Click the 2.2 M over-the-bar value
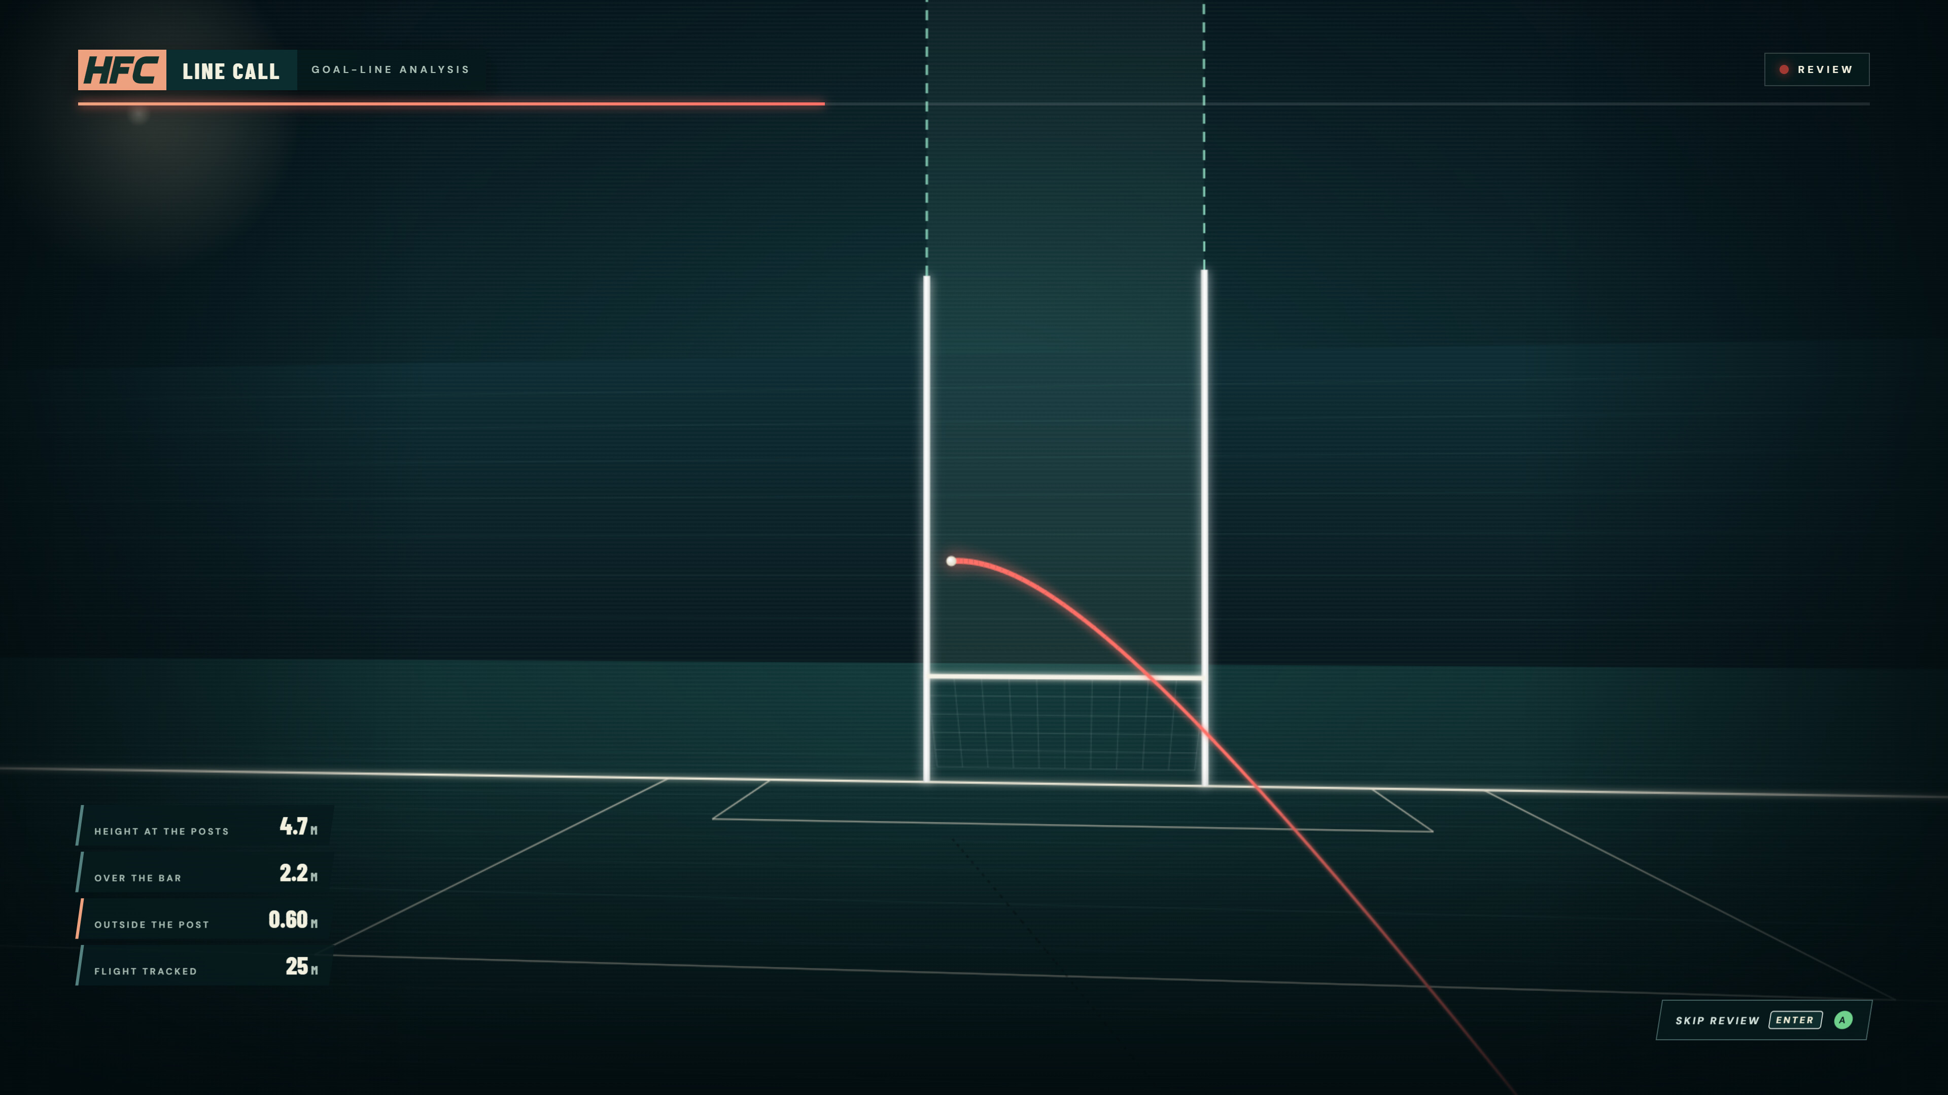 [298, 873]
